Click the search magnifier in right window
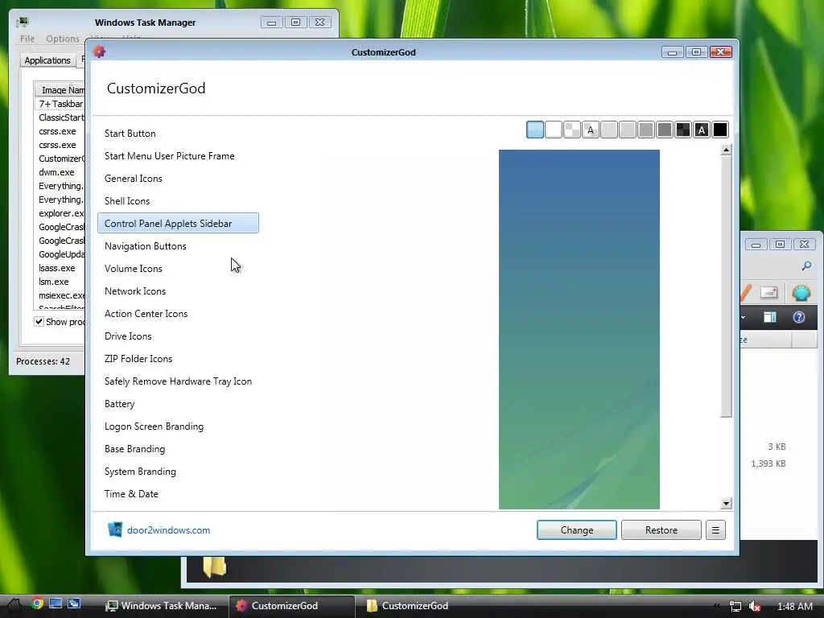The image size is (824, 618). pos(806,266)
